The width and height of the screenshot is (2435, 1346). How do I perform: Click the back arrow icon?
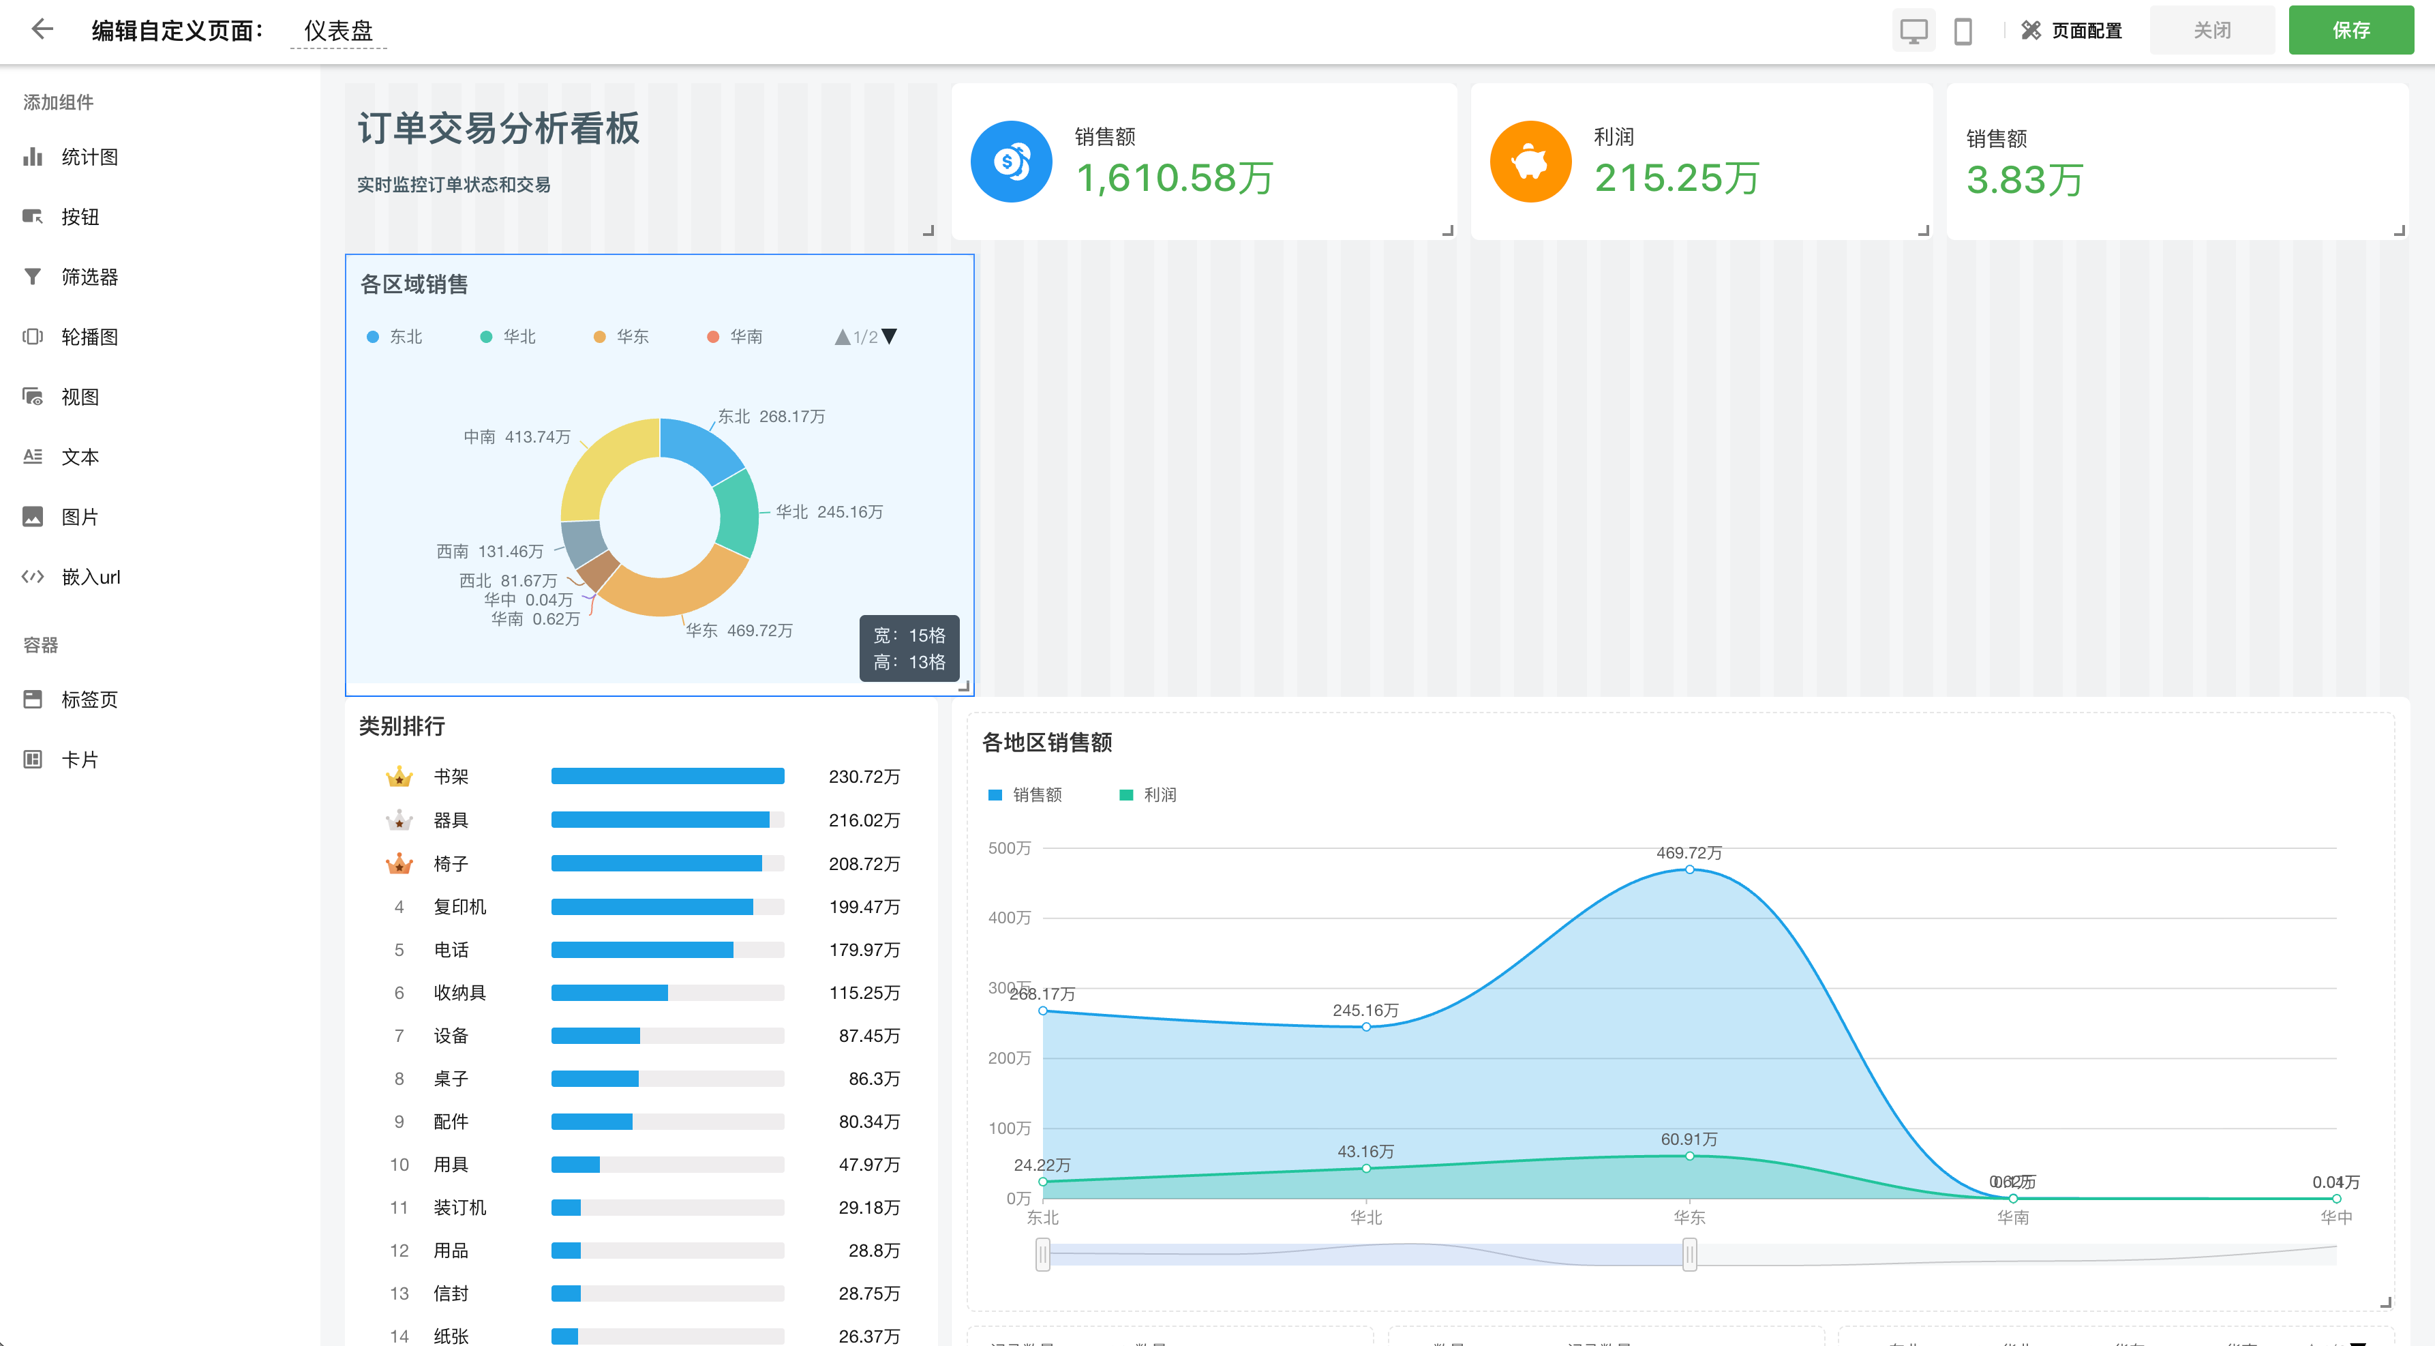pyautogui.click(x=42, y=29)
